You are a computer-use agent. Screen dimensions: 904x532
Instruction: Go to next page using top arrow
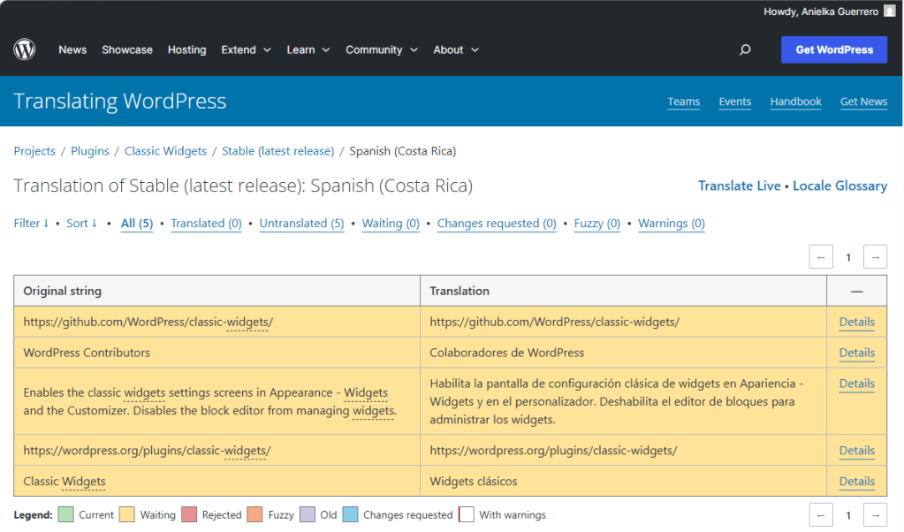pyautogui.click(x=875, y=257)
